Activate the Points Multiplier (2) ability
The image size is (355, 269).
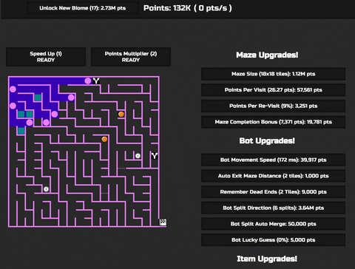click(131, 57)
